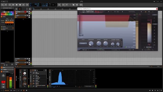The image size is (163, 92).
Task: Click the transport Stop button
Action: [17, 5]
